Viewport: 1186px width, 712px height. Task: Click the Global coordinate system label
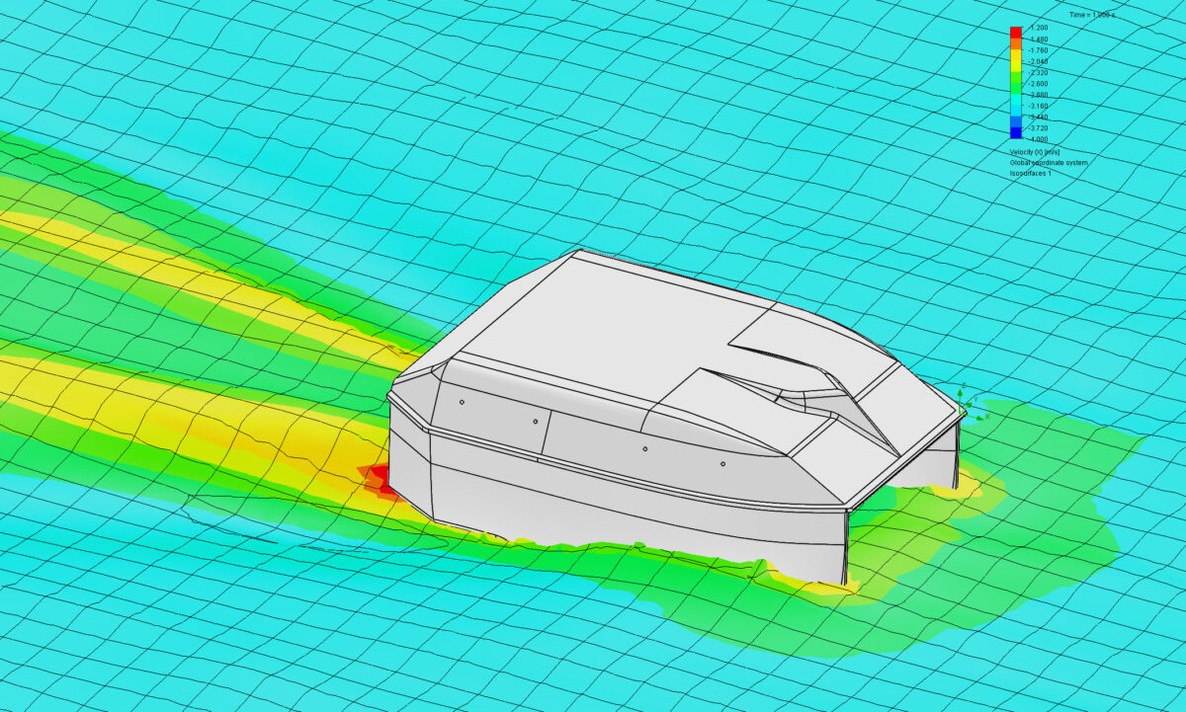click(x=1048, y=162)
